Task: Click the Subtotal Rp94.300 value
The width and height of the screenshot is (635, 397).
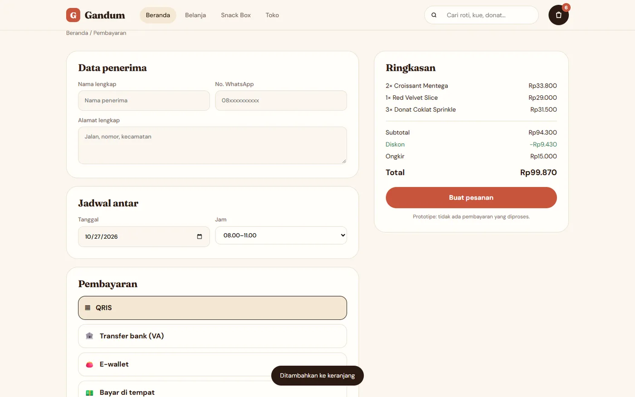Action: pos(542,132)
